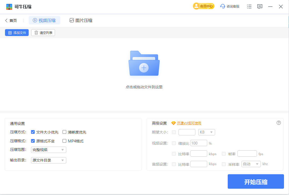Viewport: 289px width, 195px height.
Task: Enable 期望大小 checkbox
Action: (174, 132)
